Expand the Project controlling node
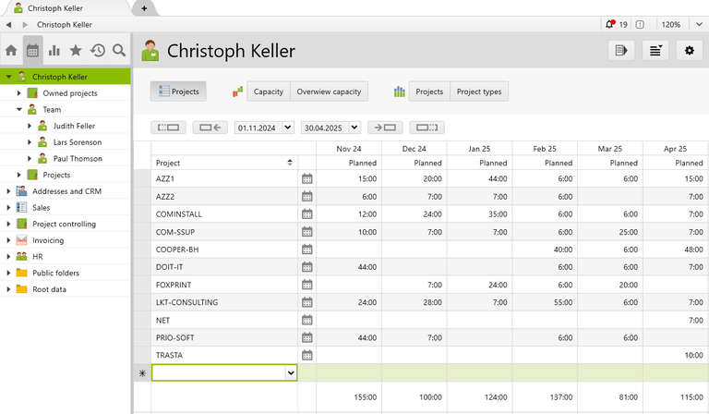Viewport: 709px width, 414px height. point(8,224)
